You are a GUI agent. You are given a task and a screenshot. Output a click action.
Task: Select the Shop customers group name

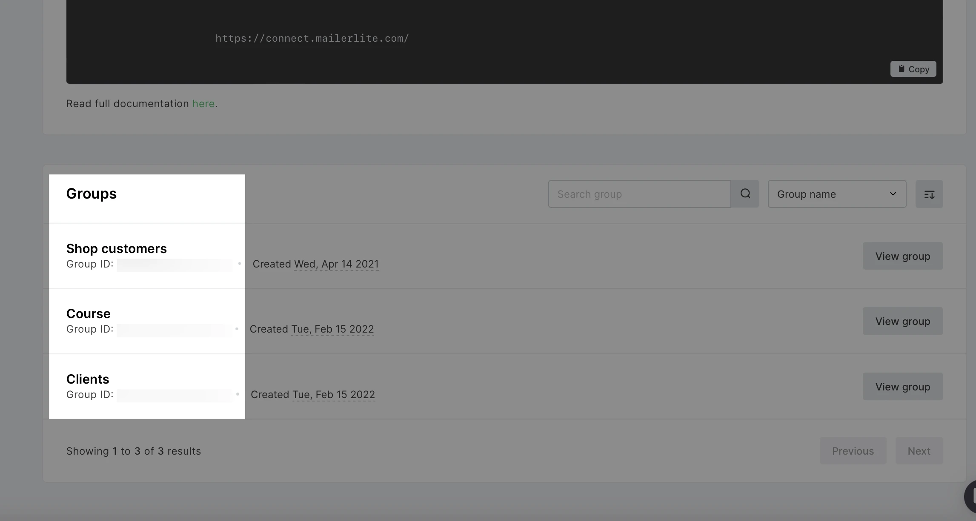116,248
